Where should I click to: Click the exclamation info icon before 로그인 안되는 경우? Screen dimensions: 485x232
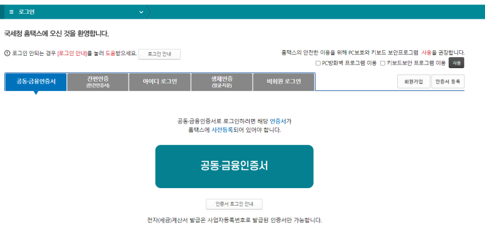click(7, 53)
